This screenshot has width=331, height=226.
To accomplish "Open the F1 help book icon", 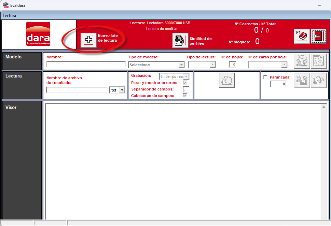I will [x=302, y=36].
